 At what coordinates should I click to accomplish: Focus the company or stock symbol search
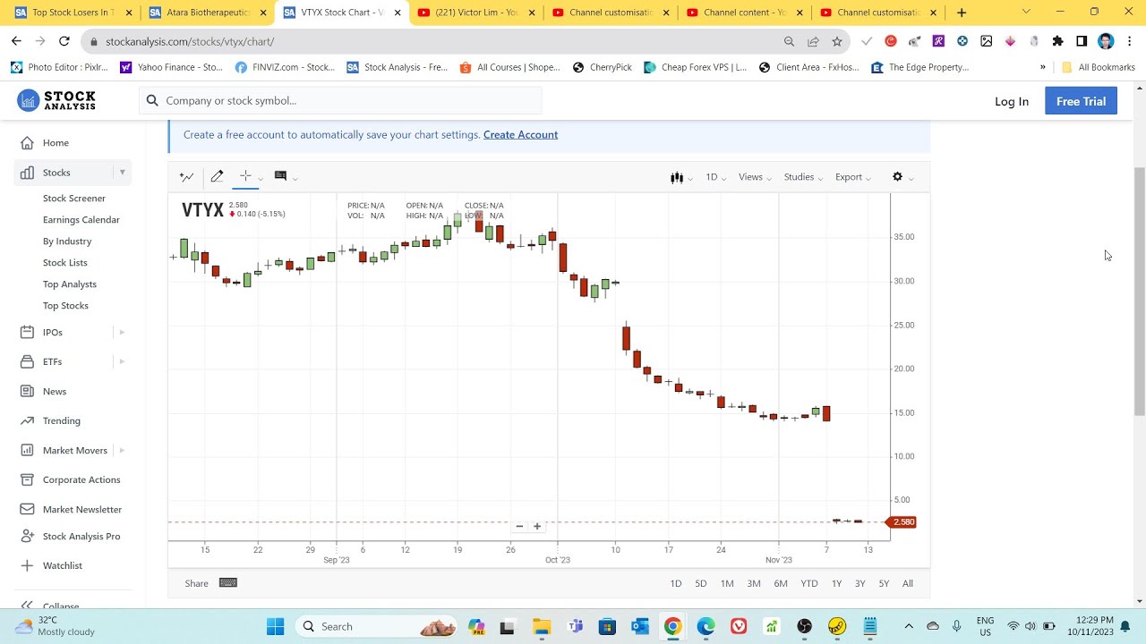[340, 100]
